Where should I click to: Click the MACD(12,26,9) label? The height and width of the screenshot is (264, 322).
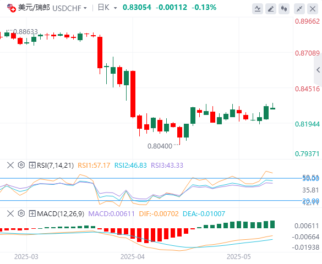tap(61, 214)
